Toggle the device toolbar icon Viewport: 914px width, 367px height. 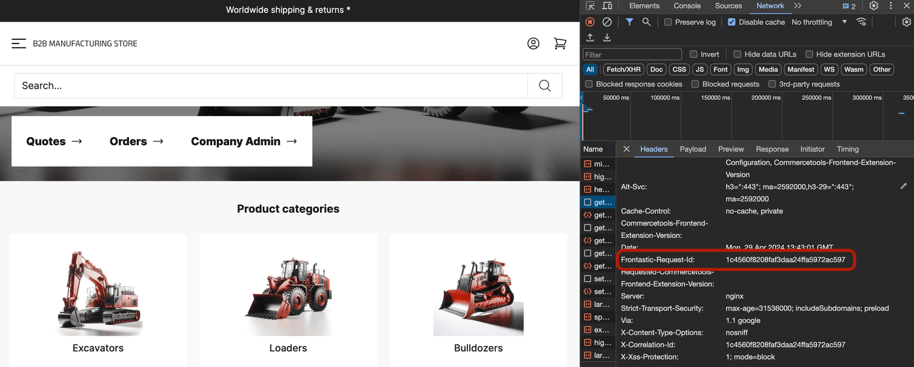[608, 5]
